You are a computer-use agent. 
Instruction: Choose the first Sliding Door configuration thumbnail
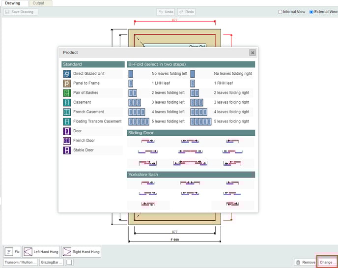[147, 141]
